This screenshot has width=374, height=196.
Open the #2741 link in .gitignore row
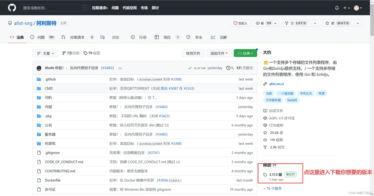pos(154,153)
